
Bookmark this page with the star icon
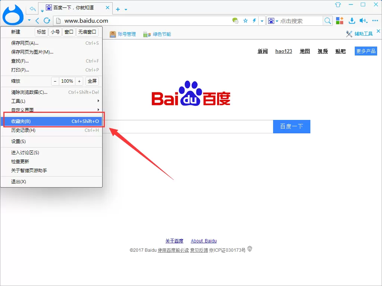(245, 21)
